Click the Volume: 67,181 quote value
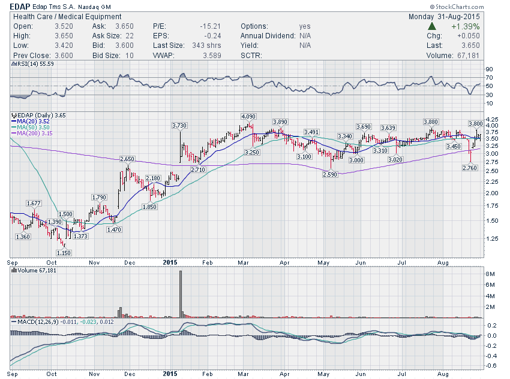 point(469,56)
